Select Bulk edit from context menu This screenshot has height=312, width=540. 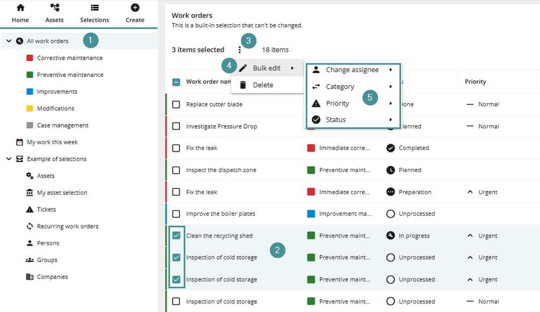tap(267, 68)
